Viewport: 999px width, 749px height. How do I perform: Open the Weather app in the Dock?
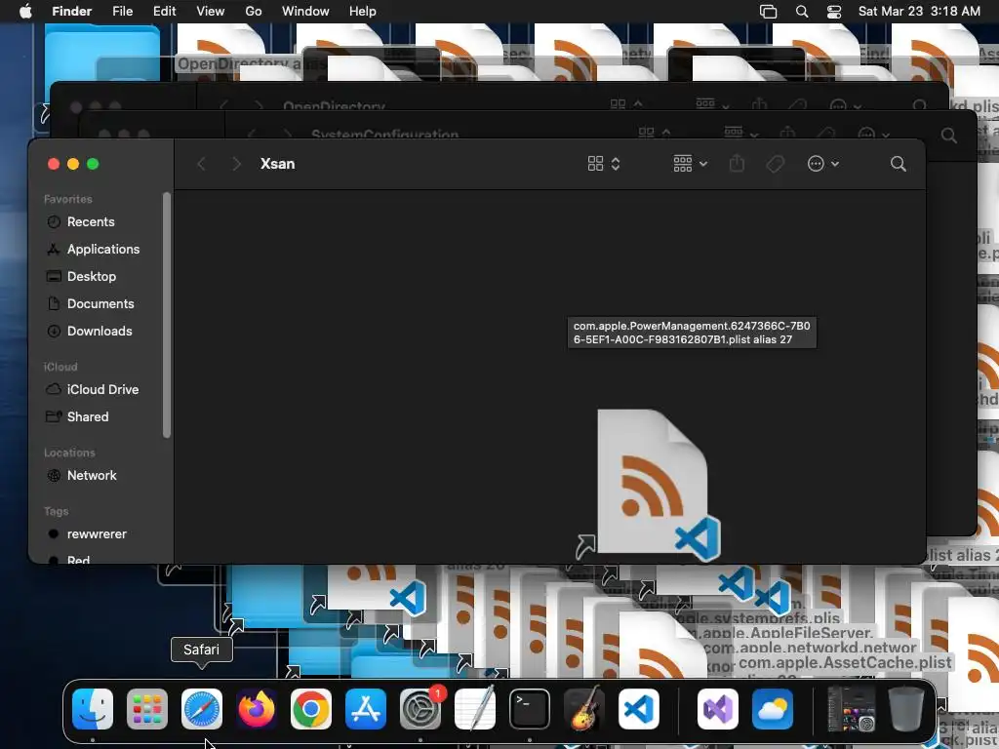click(773, 709)
